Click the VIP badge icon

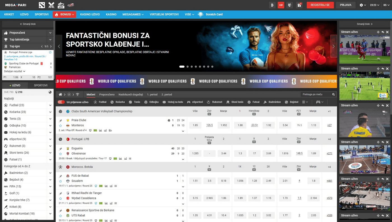(281, 5)
